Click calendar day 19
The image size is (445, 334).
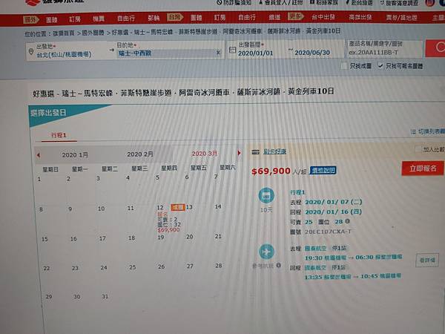(x=161, y=238)
